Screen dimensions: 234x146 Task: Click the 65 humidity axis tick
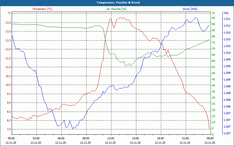click(x=214, y=55)
